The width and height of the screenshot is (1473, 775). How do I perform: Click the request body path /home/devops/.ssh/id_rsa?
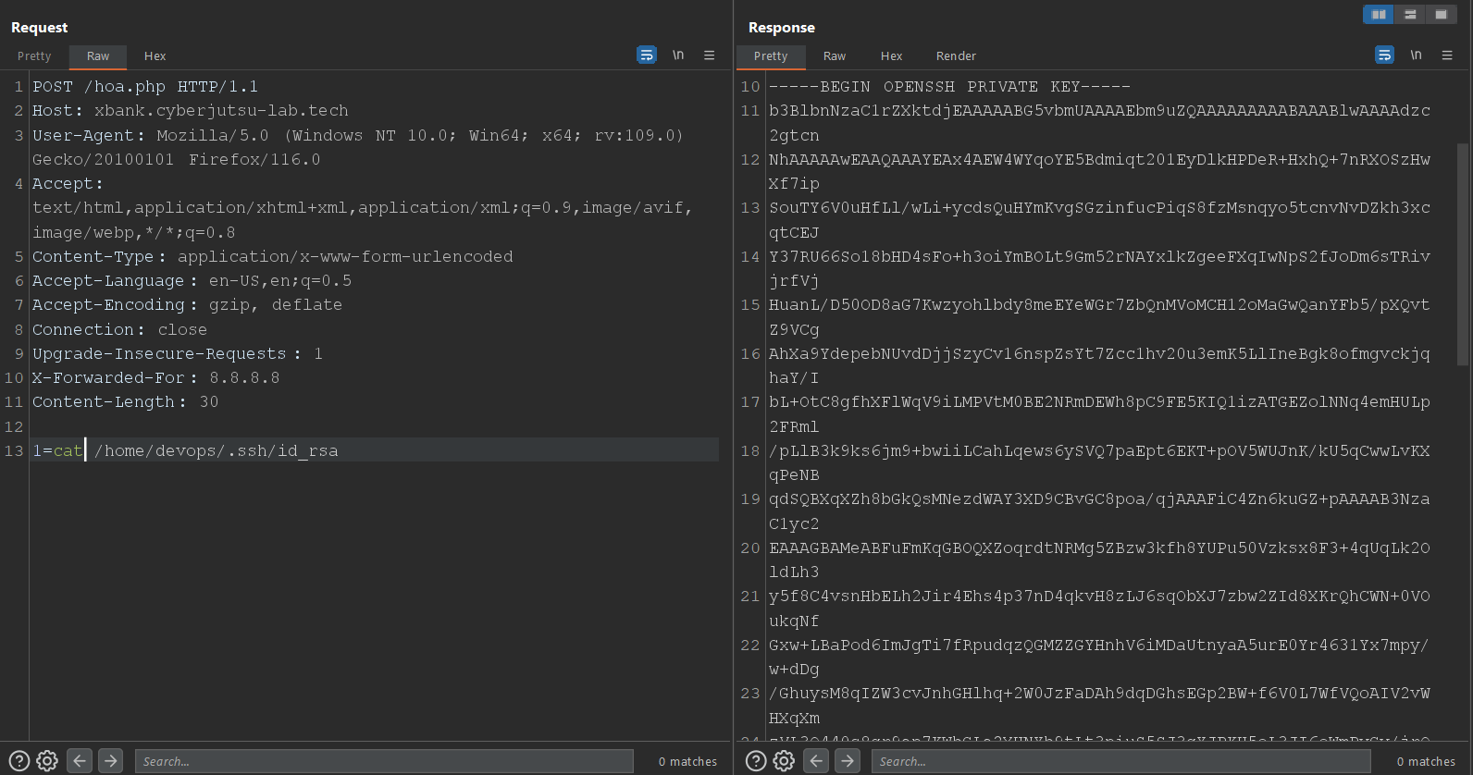click(217, 450)
